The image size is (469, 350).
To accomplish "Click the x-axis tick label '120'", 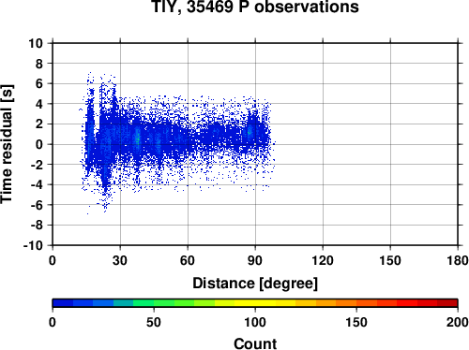I will 323,260.
